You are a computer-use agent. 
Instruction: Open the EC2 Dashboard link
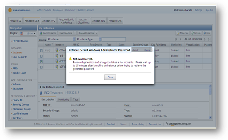20,41
